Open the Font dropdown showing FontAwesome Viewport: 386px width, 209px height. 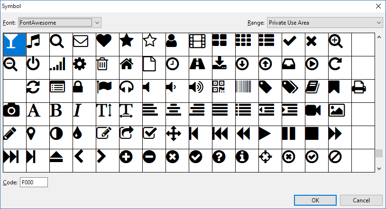click(x=60, y=23)
